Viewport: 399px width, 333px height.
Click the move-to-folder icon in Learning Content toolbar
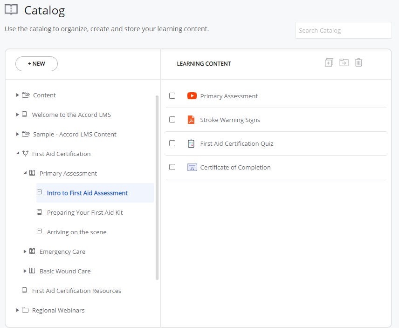pos(344,62)
